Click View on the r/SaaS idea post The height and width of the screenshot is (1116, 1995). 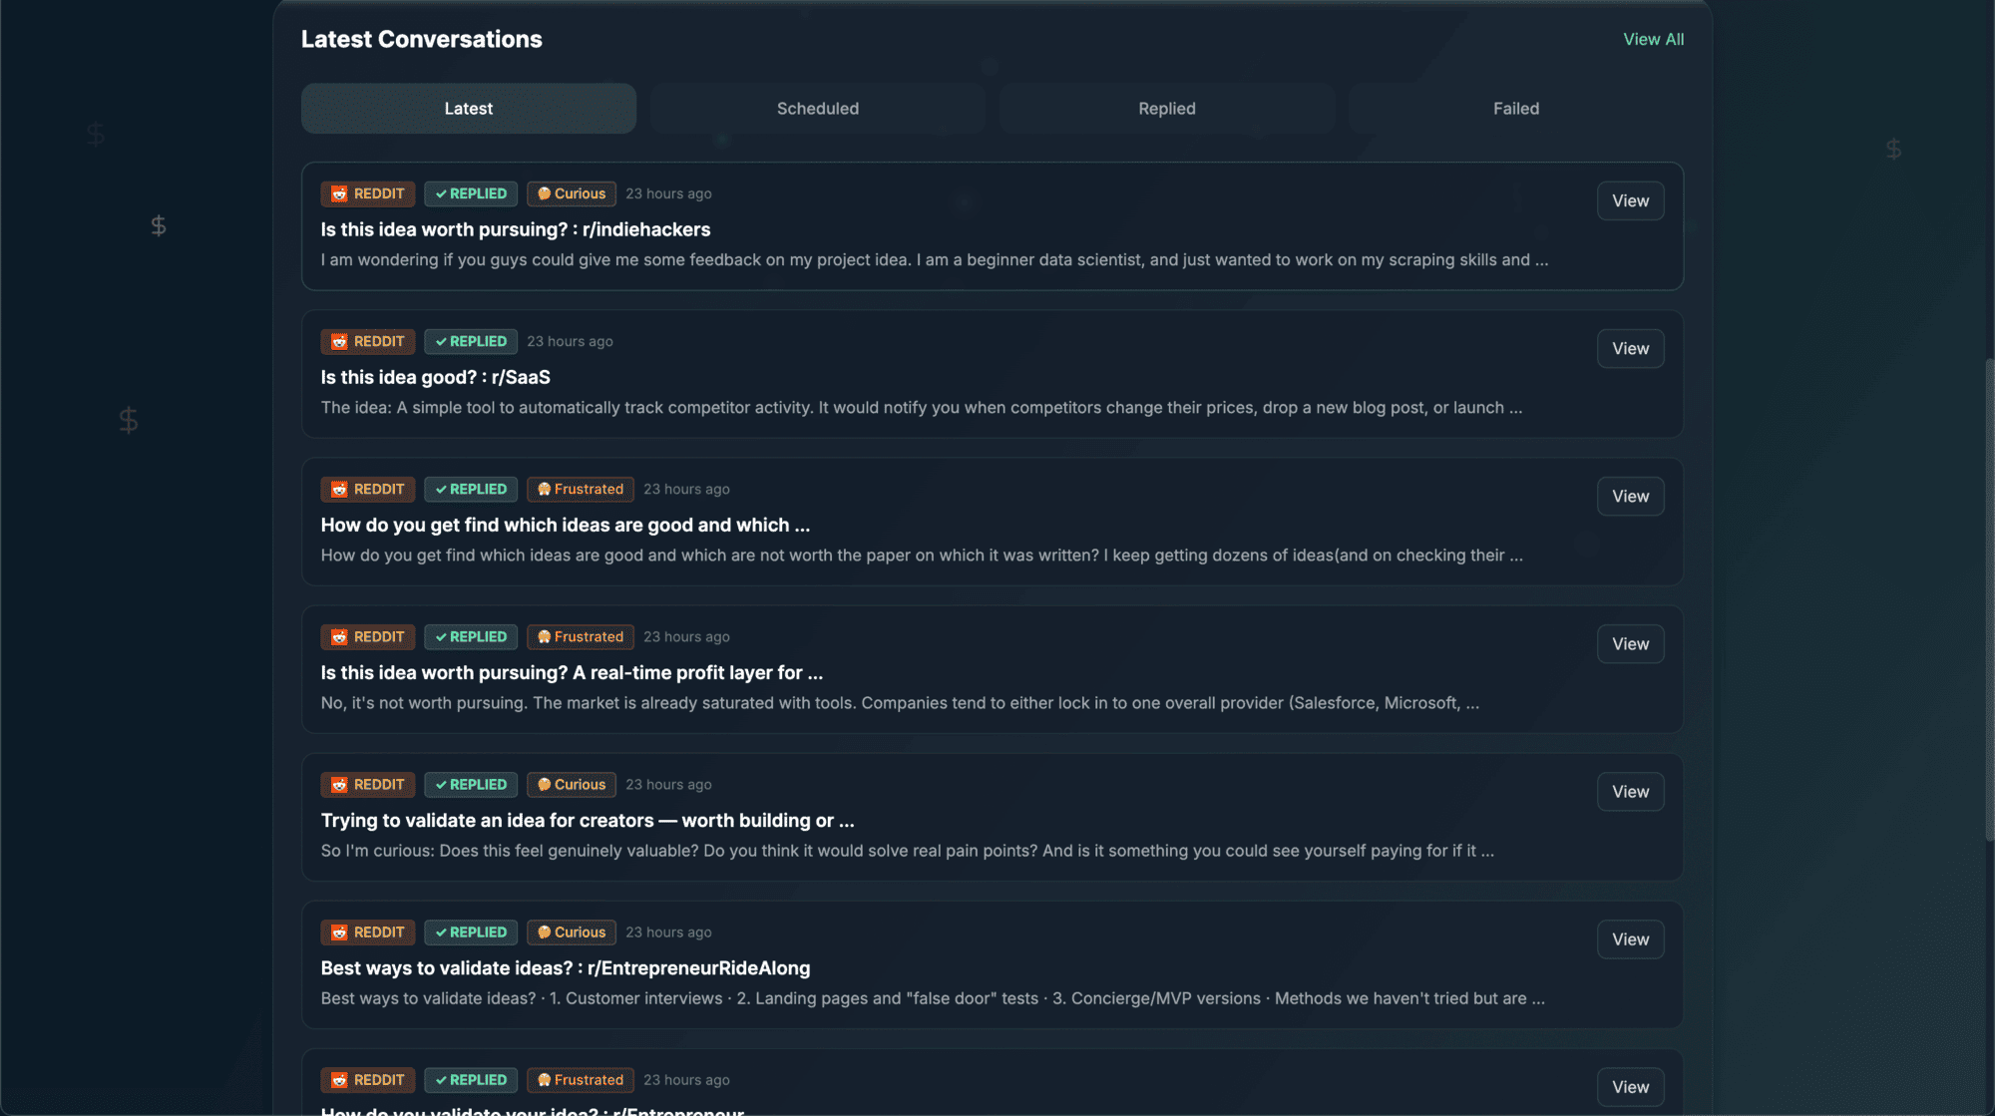[x=1630, y=348]
